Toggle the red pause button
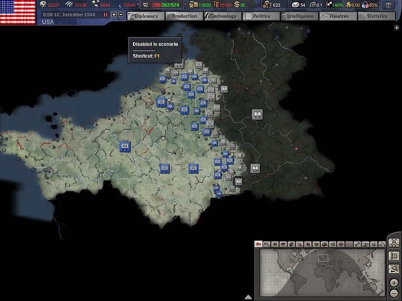The image size is (402, 301). click(106, 14)
